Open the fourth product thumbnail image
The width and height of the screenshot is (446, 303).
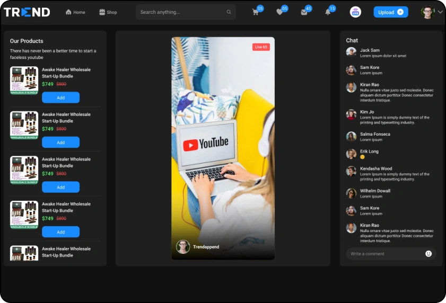[24, 215]
